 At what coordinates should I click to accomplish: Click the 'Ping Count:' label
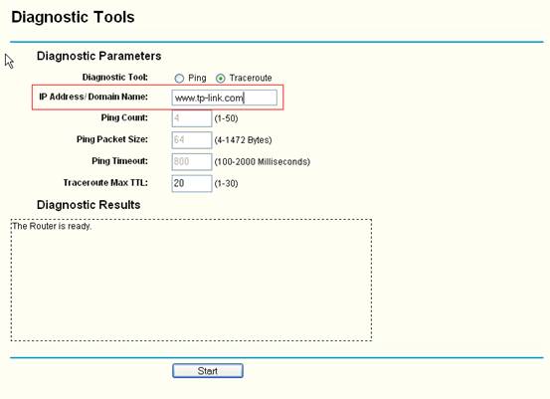pos(124,117)
